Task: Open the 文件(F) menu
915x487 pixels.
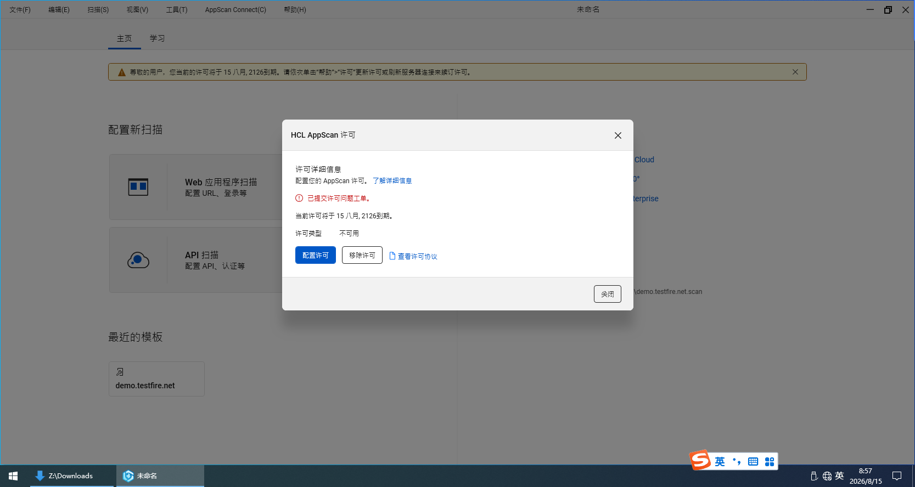Action: point(20,10)
